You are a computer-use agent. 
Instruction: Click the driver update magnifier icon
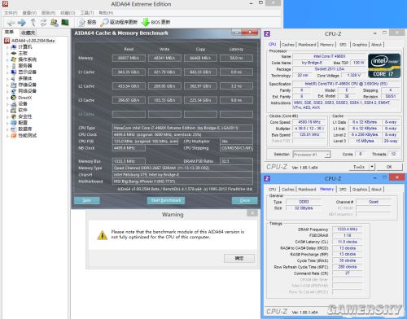pyautogui.click(x=104, y=22)
